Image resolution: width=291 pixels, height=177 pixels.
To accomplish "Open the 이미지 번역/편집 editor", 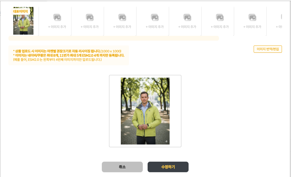I will (x=268, y=49).
